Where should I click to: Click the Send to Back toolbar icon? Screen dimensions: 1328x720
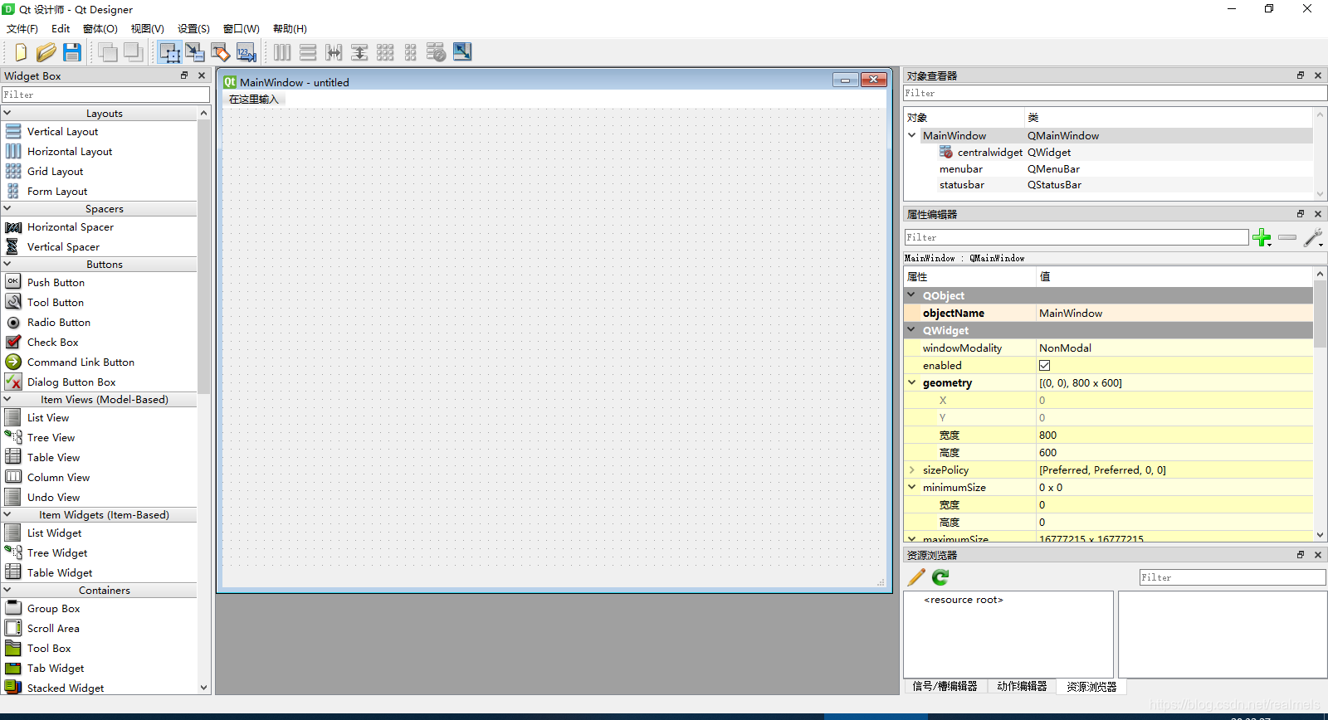point(107,52)
